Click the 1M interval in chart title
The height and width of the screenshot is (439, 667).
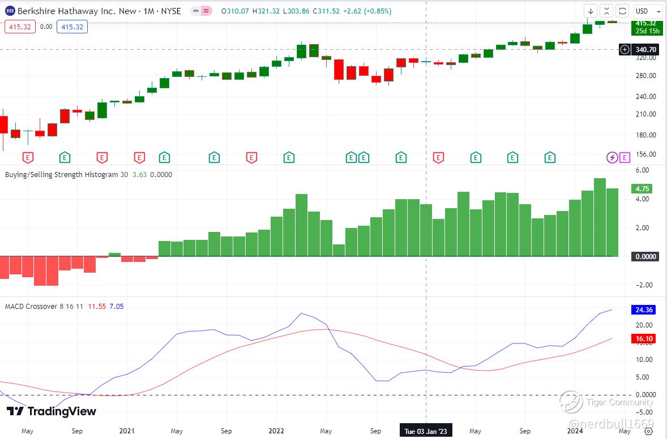(x=149, y=11)
